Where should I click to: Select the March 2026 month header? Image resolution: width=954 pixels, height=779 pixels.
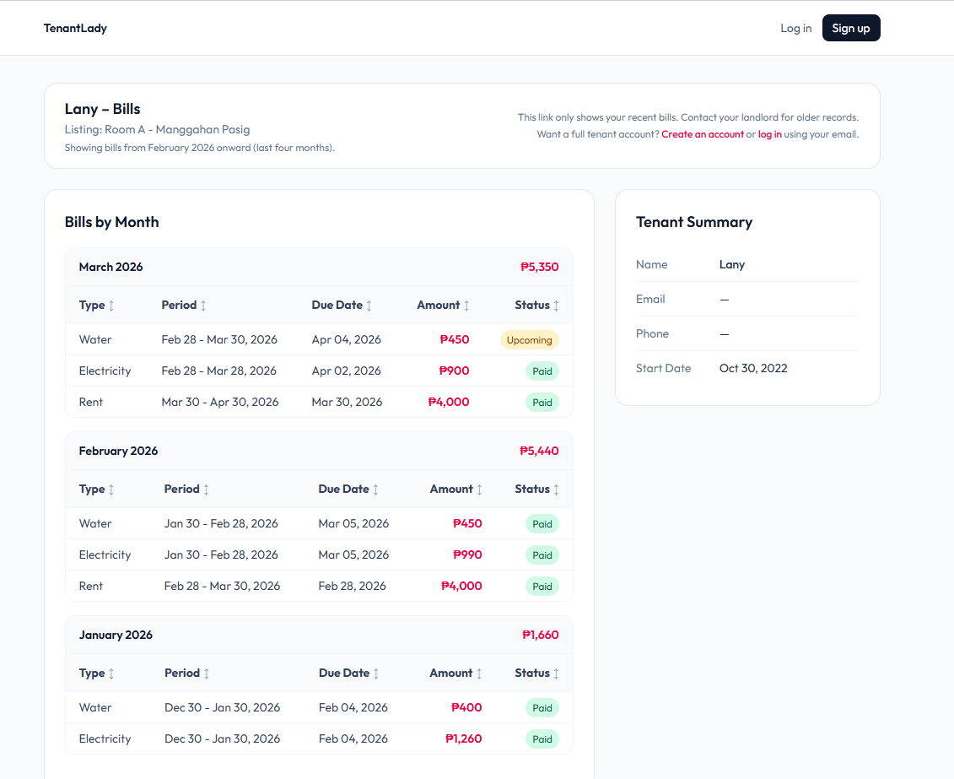110,267
